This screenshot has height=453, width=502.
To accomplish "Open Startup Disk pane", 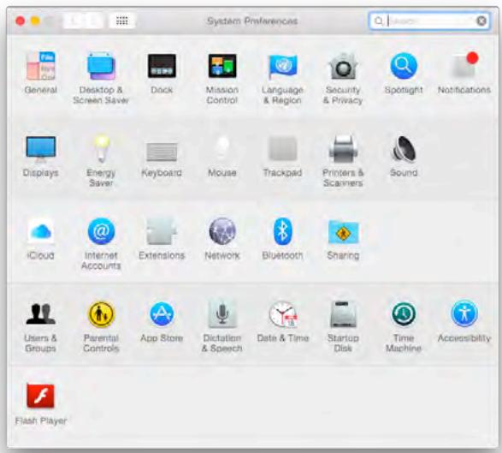I will [x=343, y=314].
